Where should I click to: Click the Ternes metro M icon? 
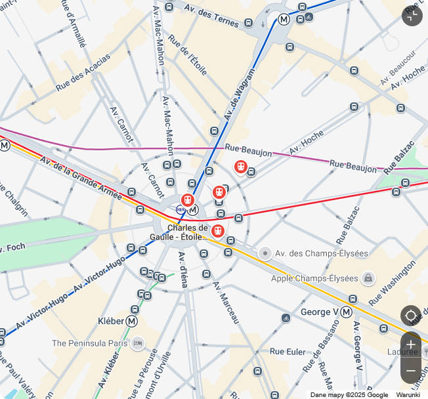pyautogui.click(x=284, y=20)
